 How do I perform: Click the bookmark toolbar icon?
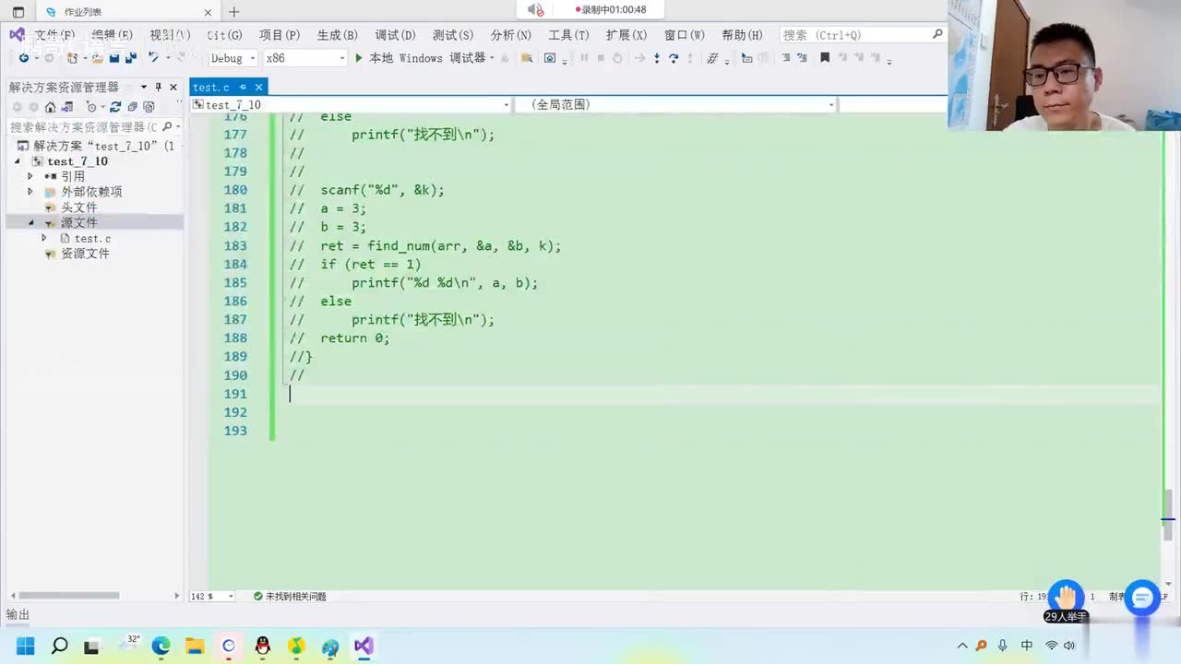pyautogui.click(x=825, y=58)
